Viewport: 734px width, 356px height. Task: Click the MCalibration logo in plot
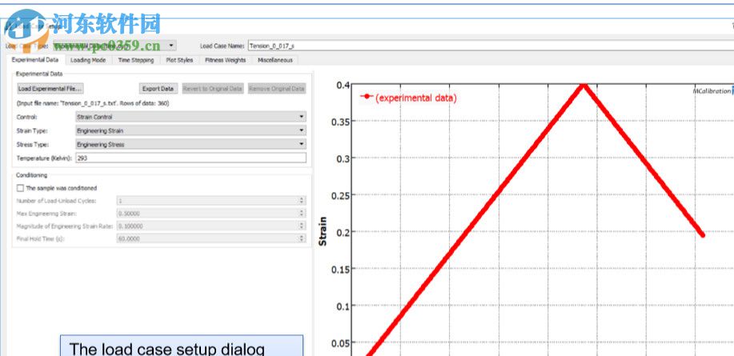coord(712,91)
